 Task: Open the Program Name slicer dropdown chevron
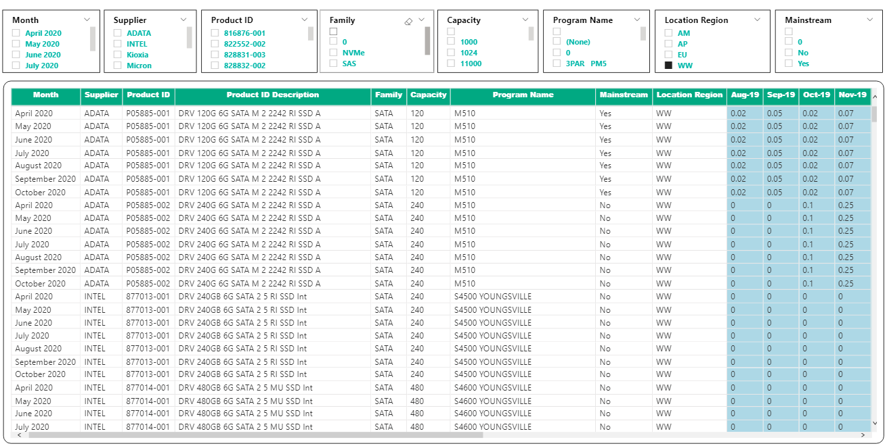[638, 20]
